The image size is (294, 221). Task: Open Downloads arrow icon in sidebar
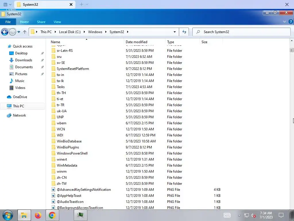point(11,60)
